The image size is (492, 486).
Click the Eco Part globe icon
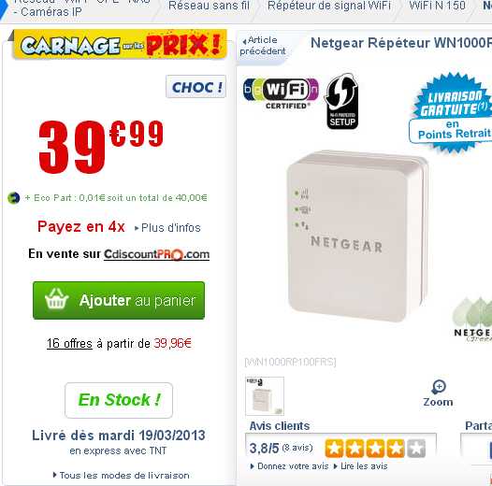click(x=13, y=198)
